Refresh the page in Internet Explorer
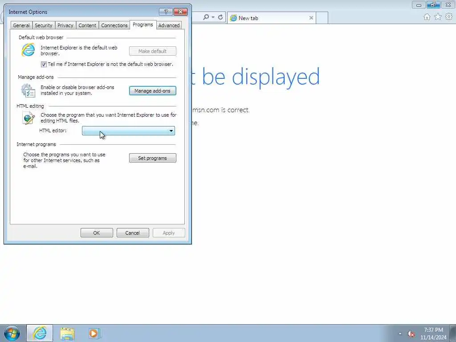 click(x=220, y=17)
